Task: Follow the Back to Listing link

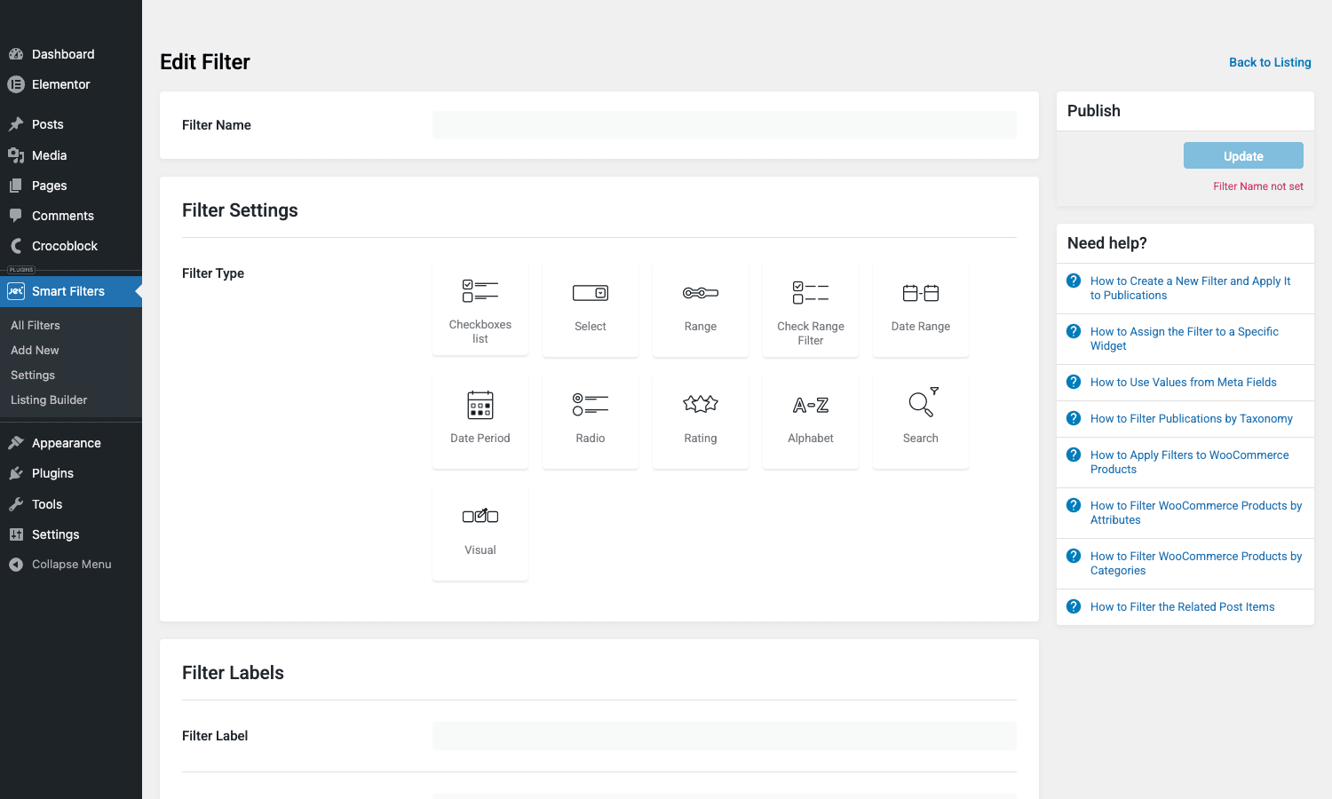Action: [1270, 62]
